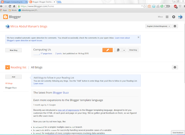Select Blogger Buzz in reading list sidebar
185x135 pixels.
(x=11, y=88)
